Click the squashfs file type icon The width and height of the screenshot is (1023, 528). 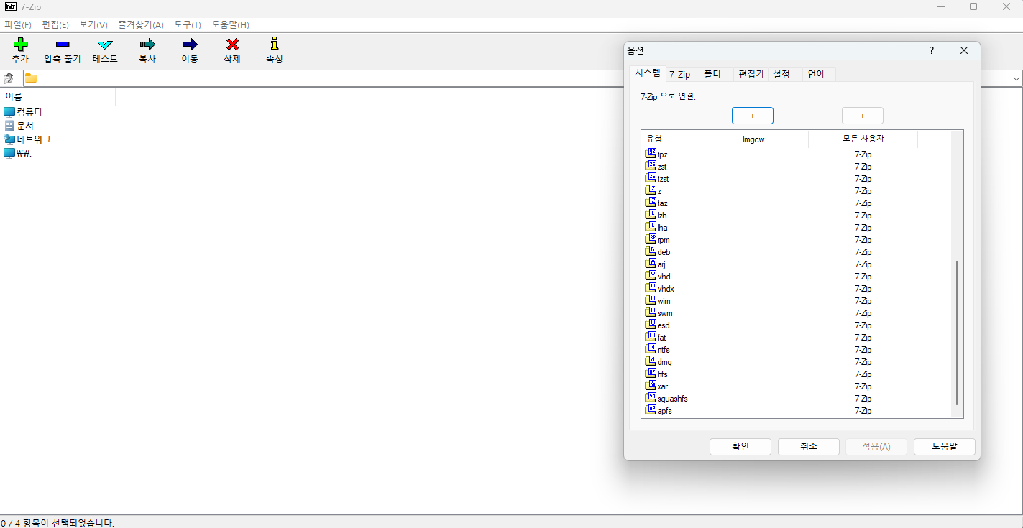[651, 398]
